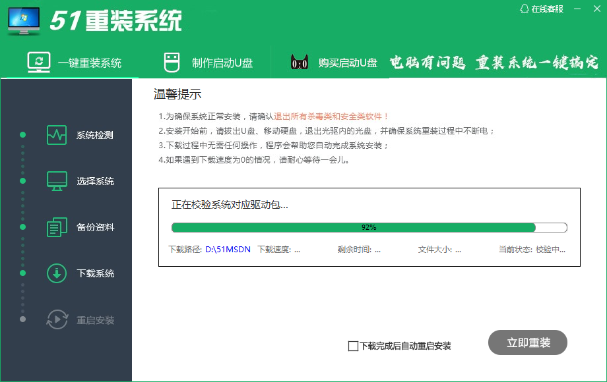The width and height of the screenshot is (607, 382).
Task: Click the USB drive icon for 制作启动U盘
Action: coord(171,63)
